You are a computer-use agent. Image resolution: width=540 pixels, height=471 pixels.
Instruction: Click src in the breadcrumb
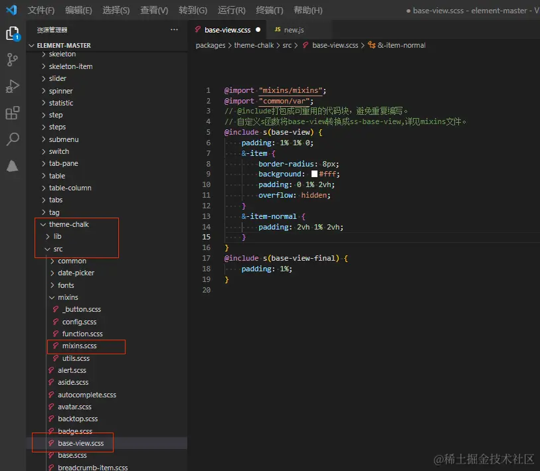[287, 45]
